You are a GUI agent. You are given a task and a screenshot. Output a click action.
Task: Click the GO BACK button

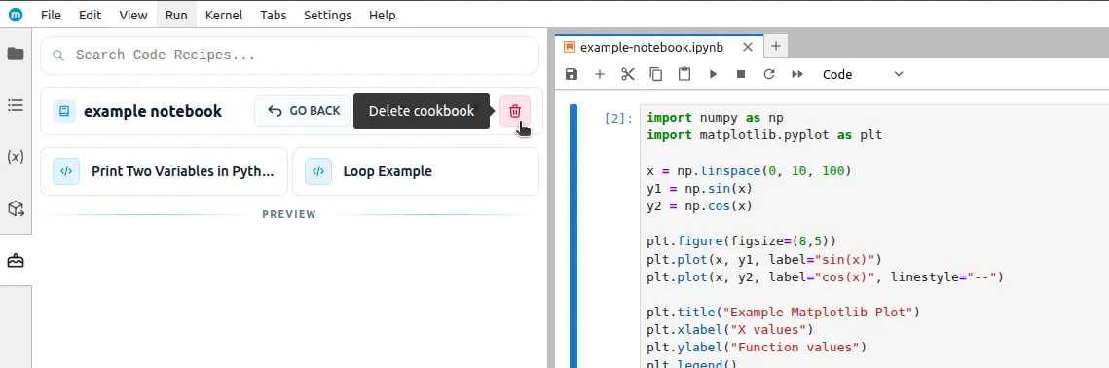pos(303,111)
